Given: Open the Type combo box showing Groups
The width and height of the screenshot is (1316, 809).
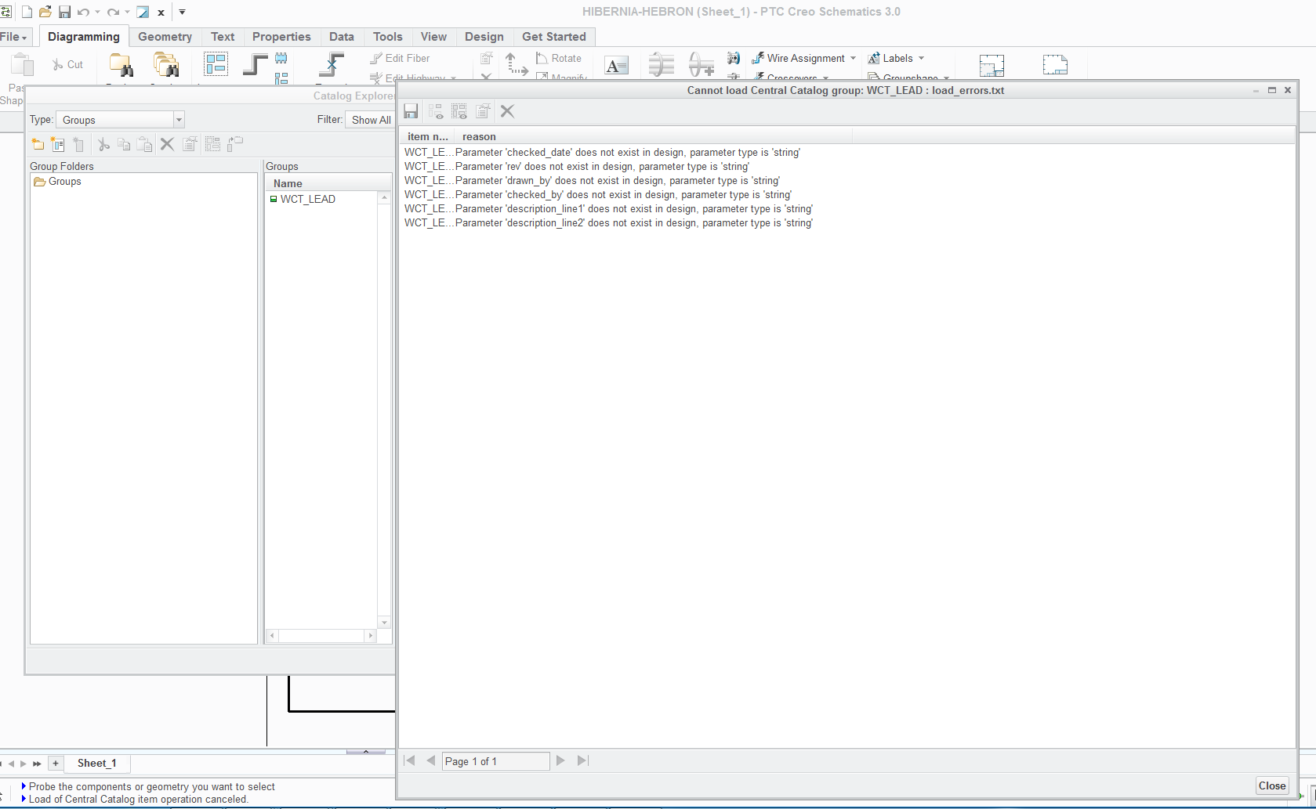Looking at the screenshot, I should 120,120.
